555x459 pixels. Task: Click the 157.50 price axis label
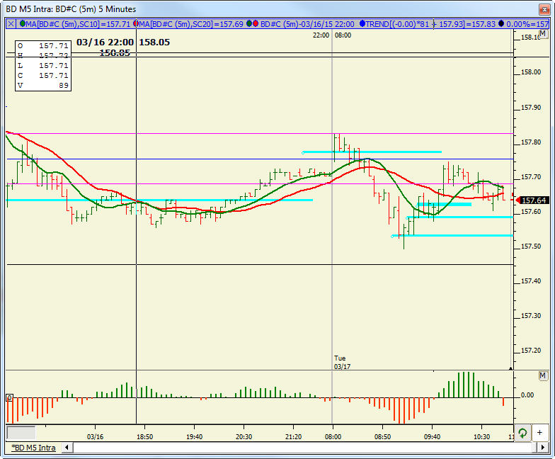tap(531, 246)
